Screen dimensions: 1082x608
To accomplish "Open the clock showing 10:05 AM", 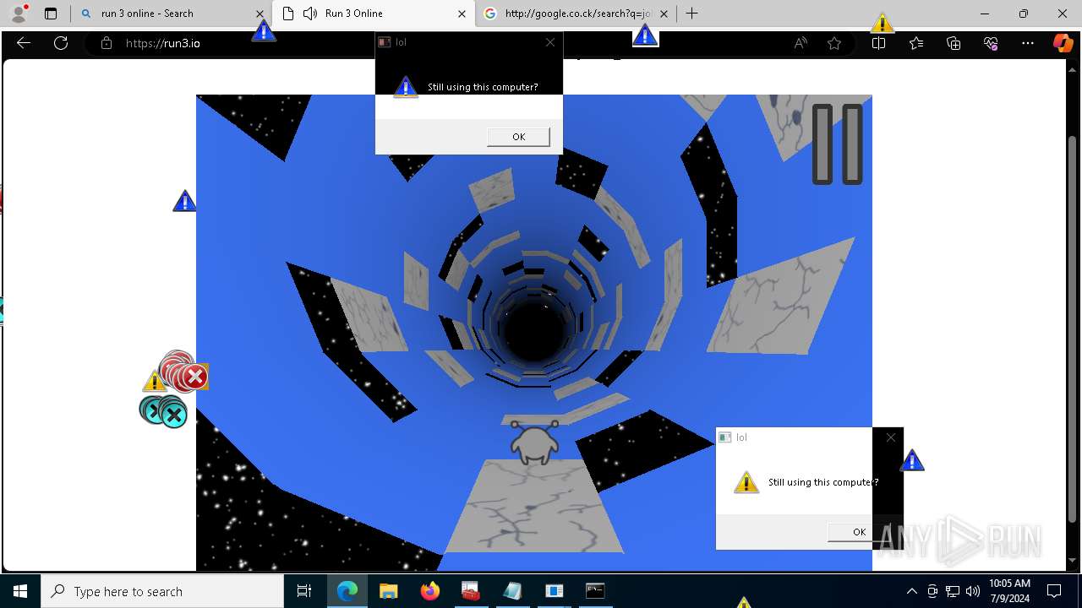I will coord(1009,591).
